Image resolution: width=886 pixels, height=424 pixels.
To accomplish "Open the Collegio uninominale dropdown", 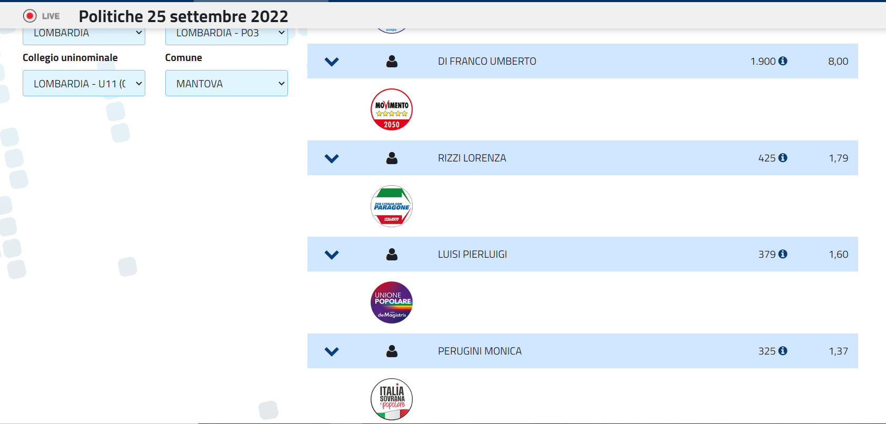I will 84,84.
